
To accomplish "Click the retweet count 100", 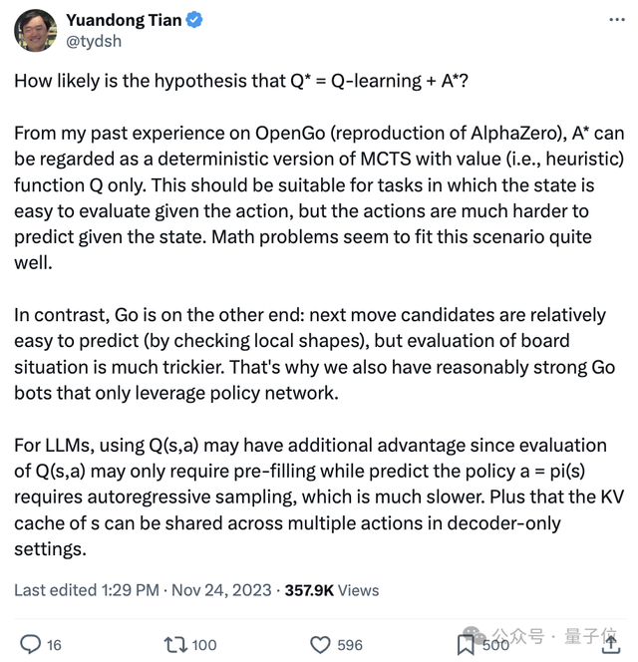I will [x=204, y=645].
